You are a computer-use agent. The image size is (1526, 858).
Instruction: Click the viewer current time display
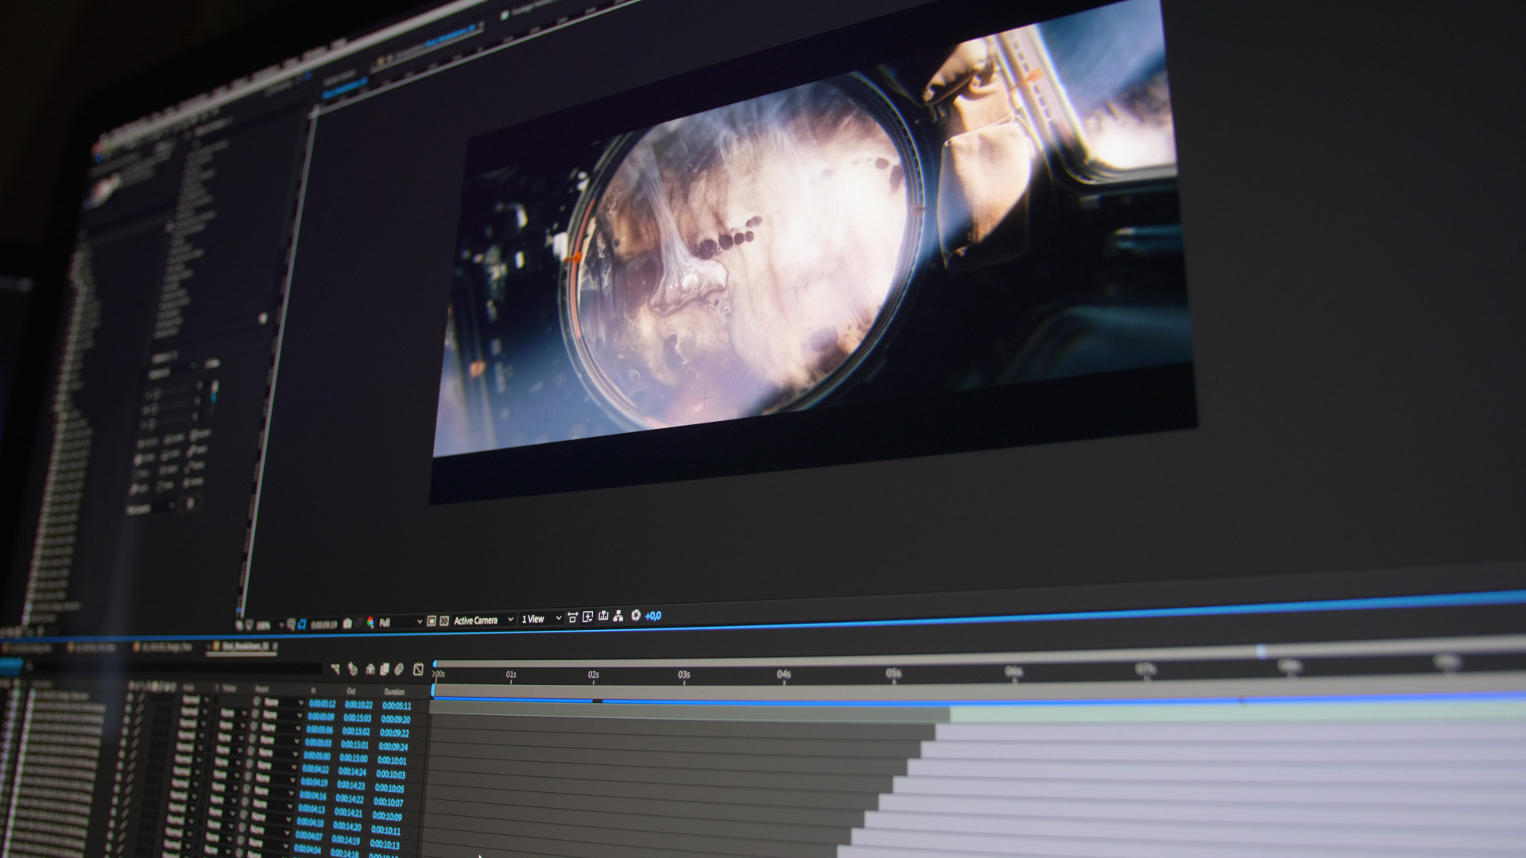pos(323,624)
